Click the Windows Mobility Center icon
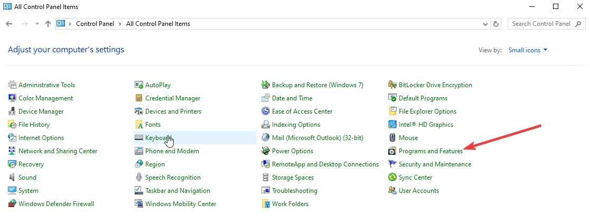590x224 pixels. 139,204
